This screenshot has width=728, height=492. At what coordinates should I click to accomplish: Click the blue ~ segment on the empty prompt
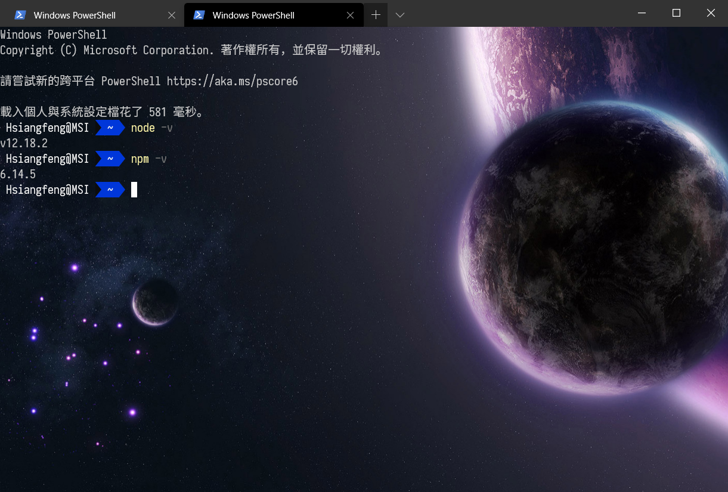click(x=110, y=190)
